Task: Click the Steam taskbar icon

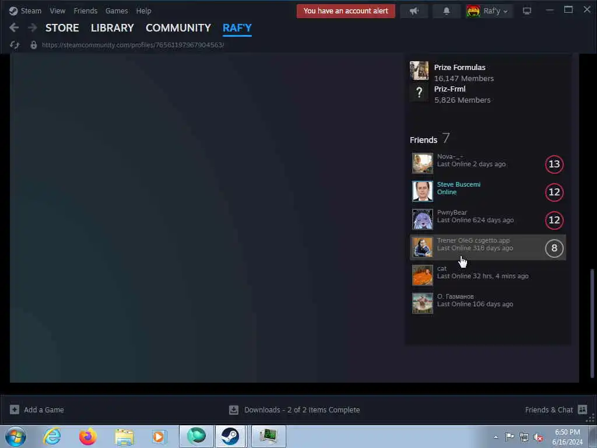Action: click(x=230, y=436)
